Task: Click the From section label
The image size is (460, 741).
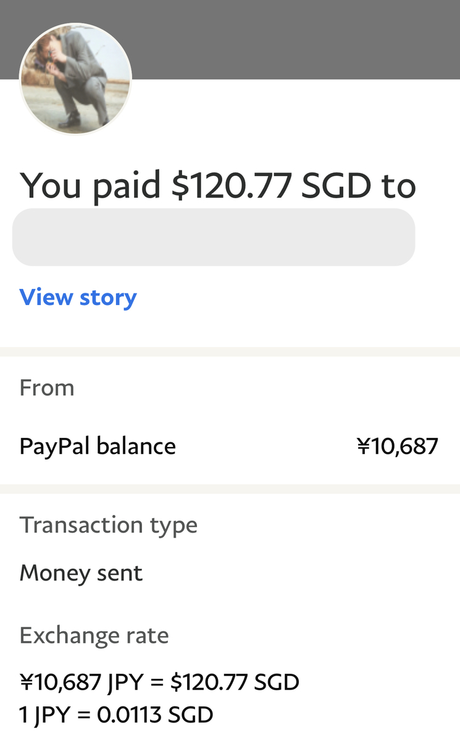Action: (x=47, y=388)
